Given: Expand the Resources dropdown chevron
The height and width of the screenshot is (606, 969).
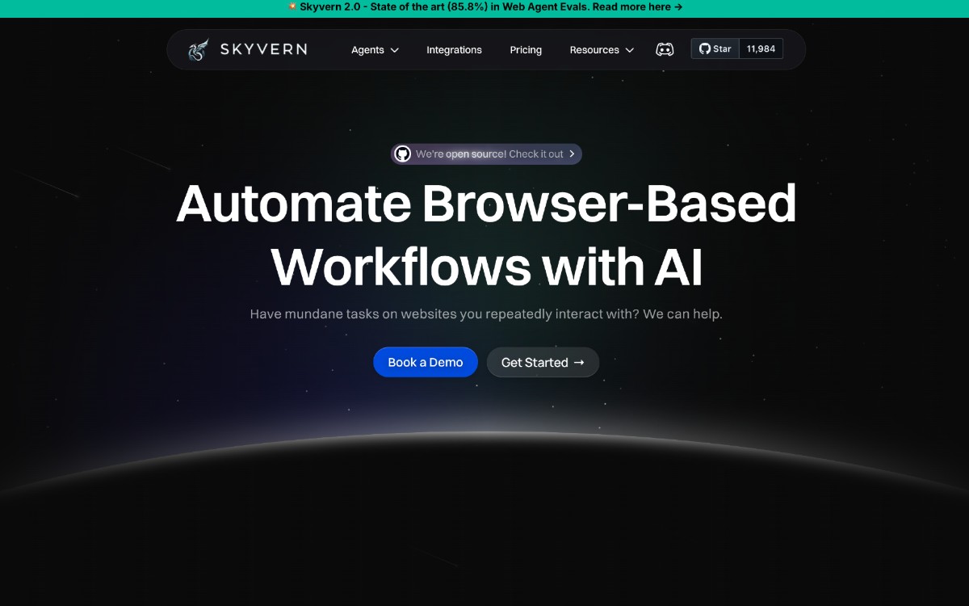Looking at the screenshot, I should [x=630, y=50].
